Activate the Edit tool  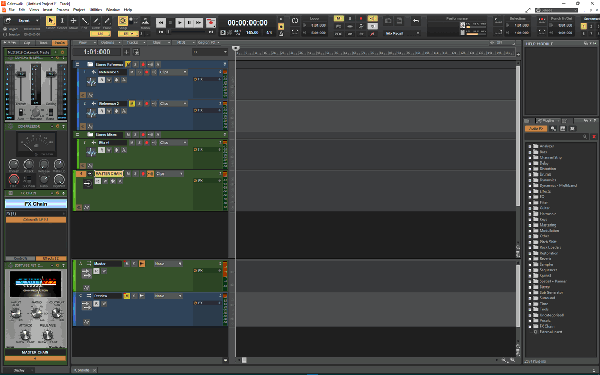coord(84,21)
